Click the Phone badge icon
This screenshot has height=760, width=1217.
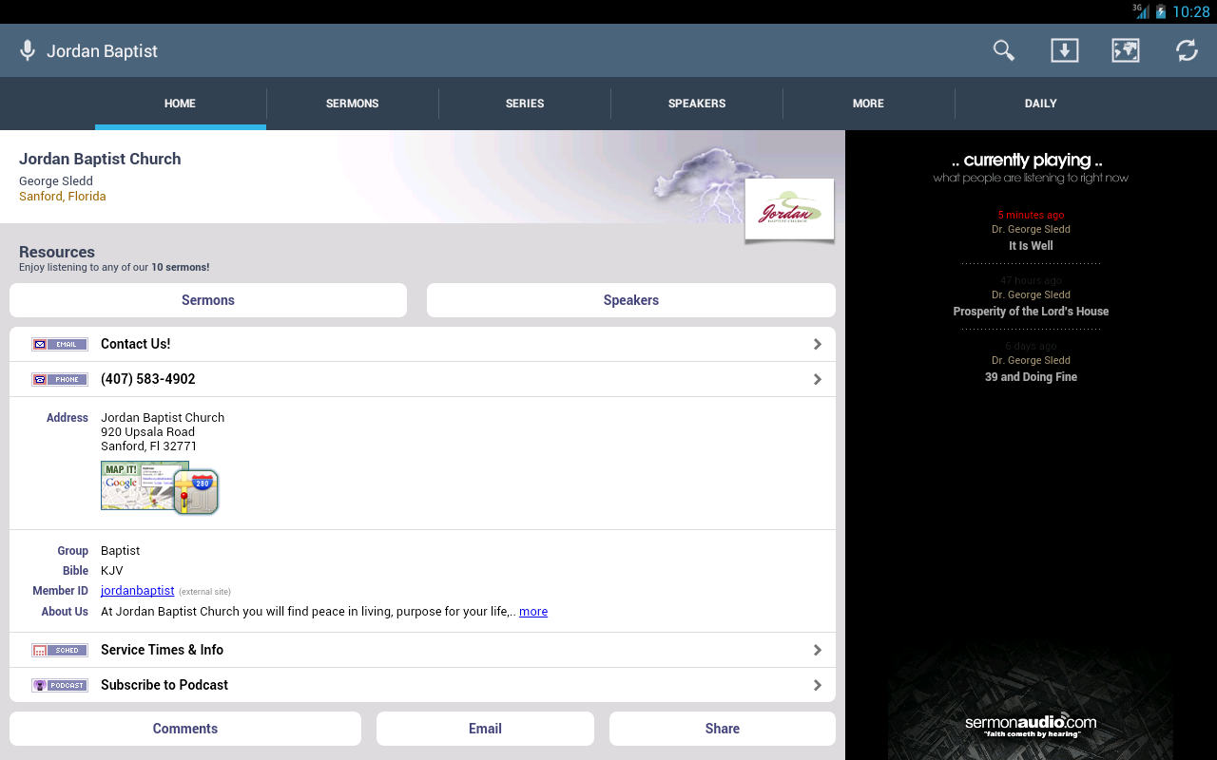point(60,379)
